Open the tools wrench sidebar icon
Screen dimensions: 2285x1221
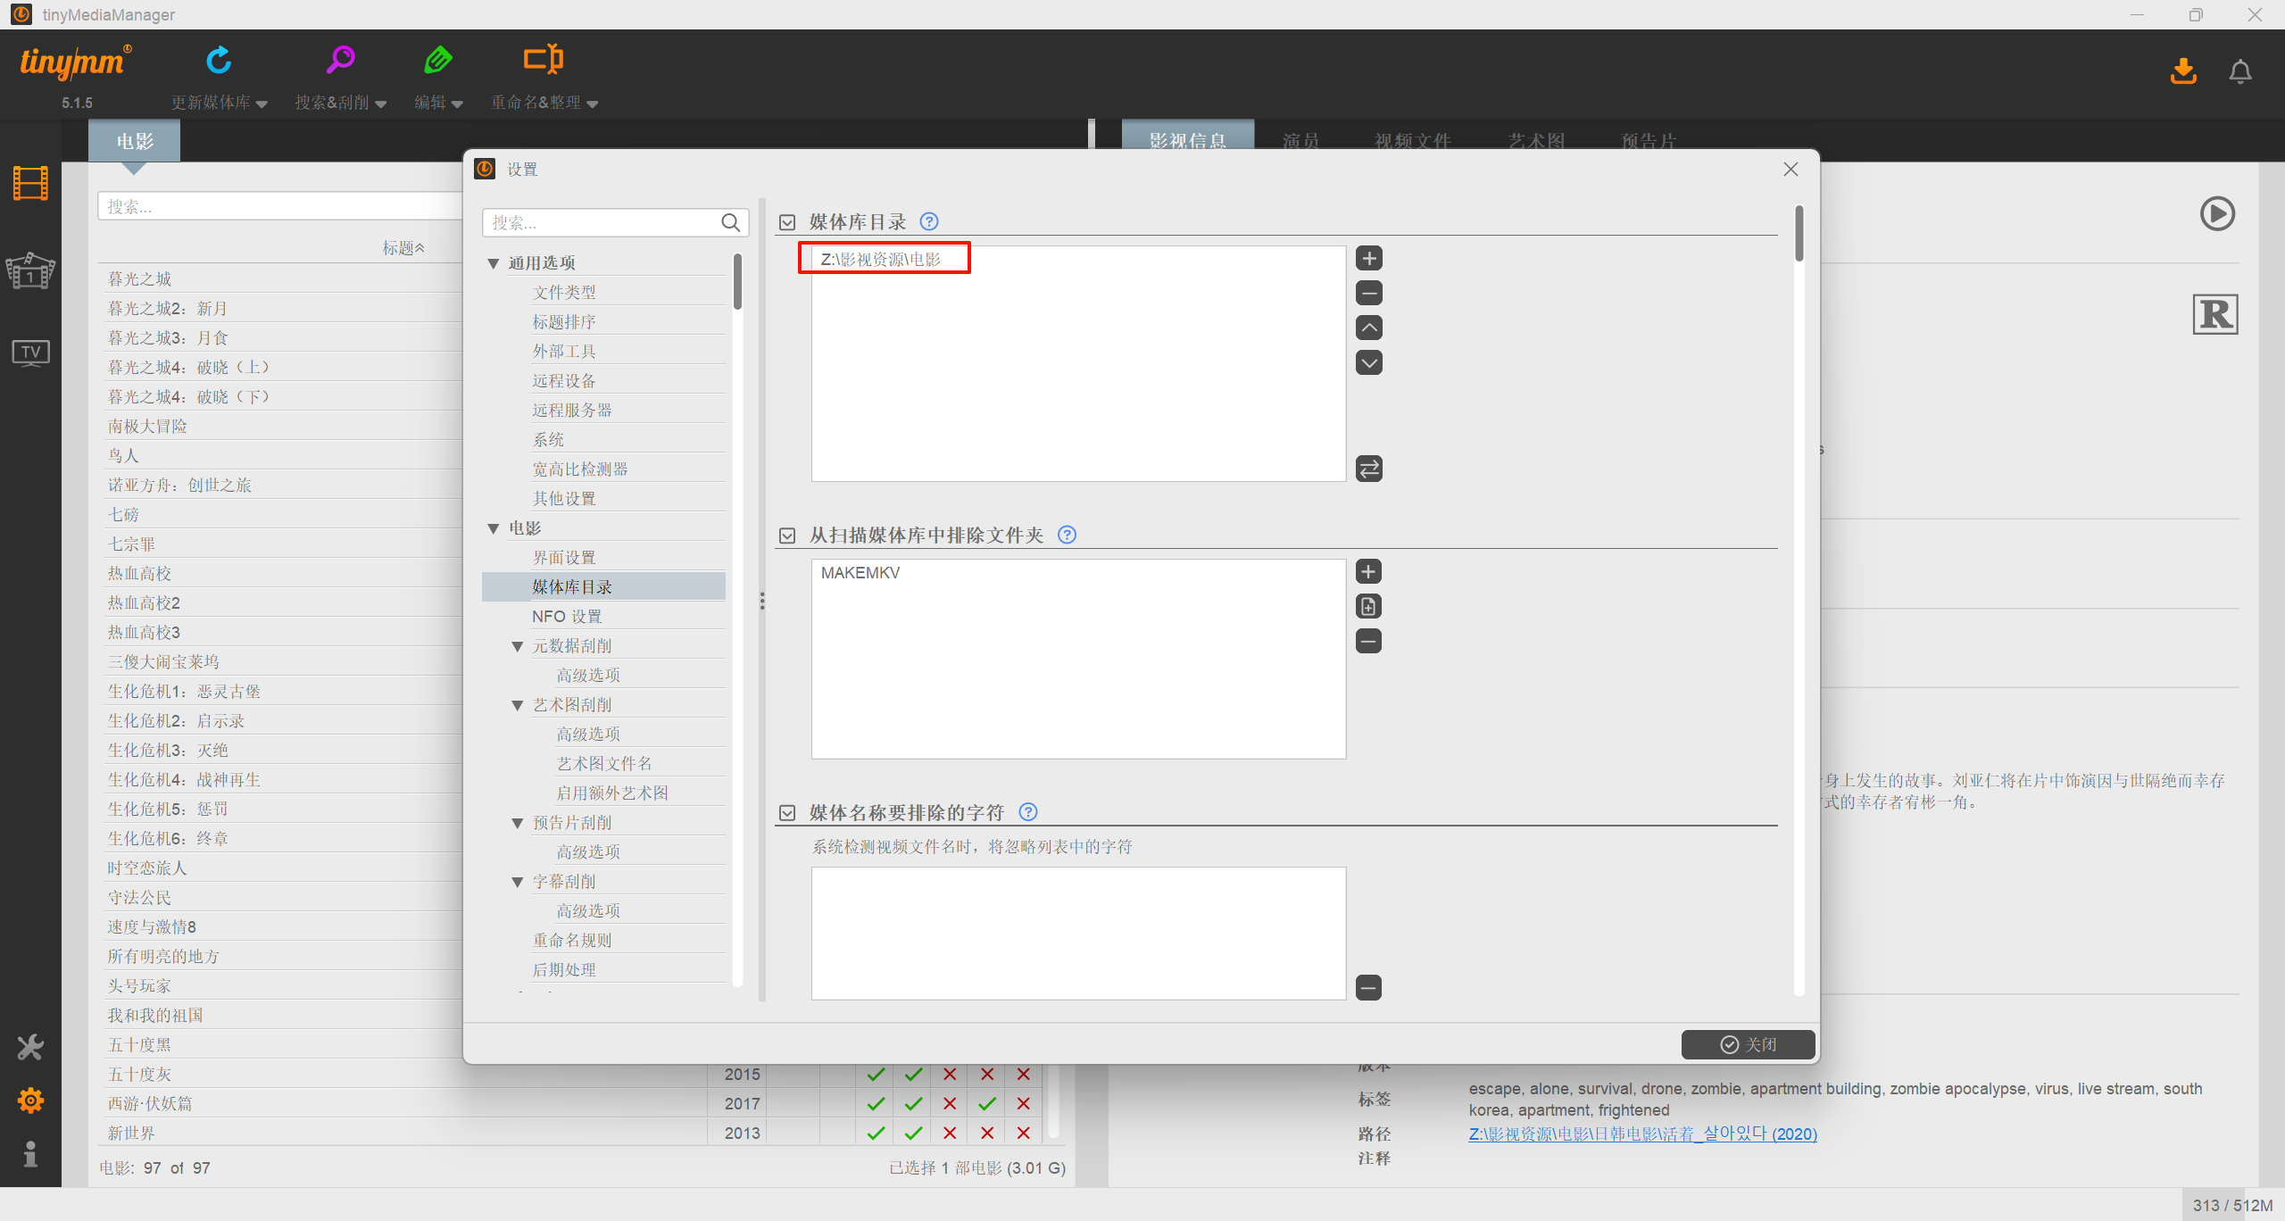point(30,1047)
